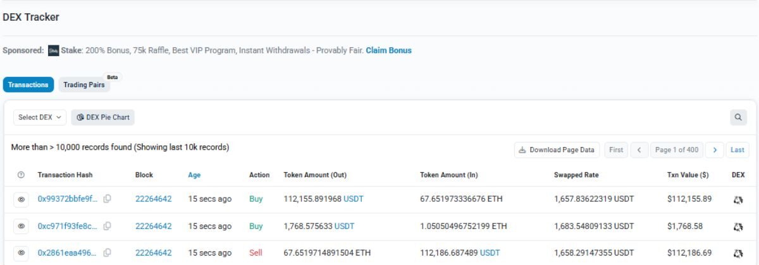
Task: Copy hash 0xc971f93fe8c transaction
Action: click(x=108, y=226)
